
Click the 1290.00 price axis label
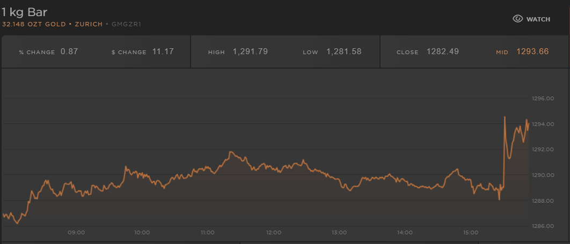click(x=542, y=175)
